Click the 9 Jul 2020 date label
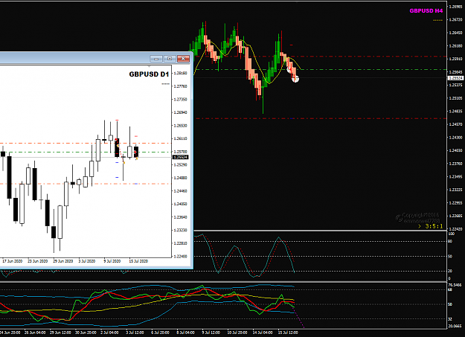The height and width of the screenshot is (337, 465). [112, 261]
